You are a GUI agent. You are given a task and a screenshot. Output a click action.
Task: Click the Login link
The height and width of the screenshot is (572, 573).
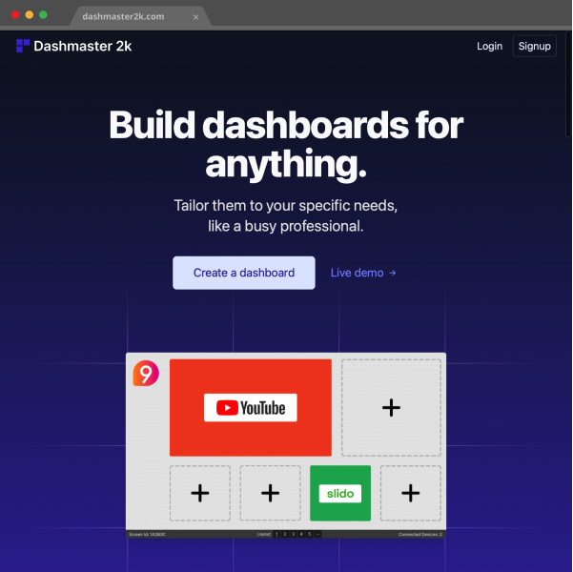tap(490, 46)
